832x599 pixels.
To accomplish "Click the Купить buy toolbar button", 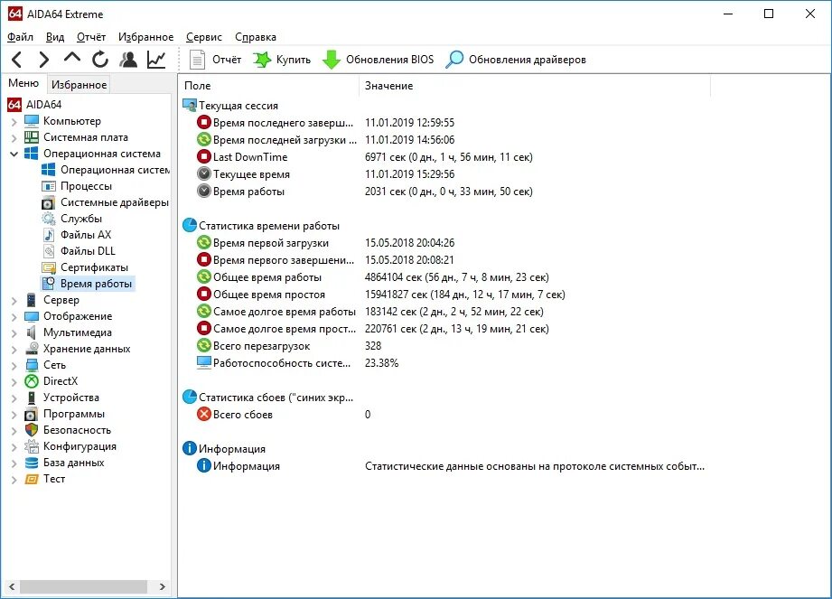I will click(x=281, y=60).
